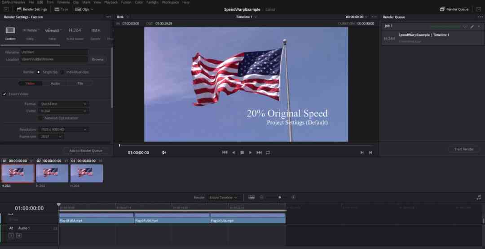Click the Browse button for location
This screenshot has height=249, width=485.
(98, 59)
